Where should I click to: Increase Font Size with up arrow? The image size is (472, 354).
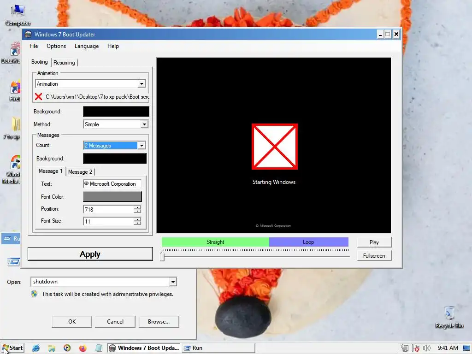[x=137, y=219]
